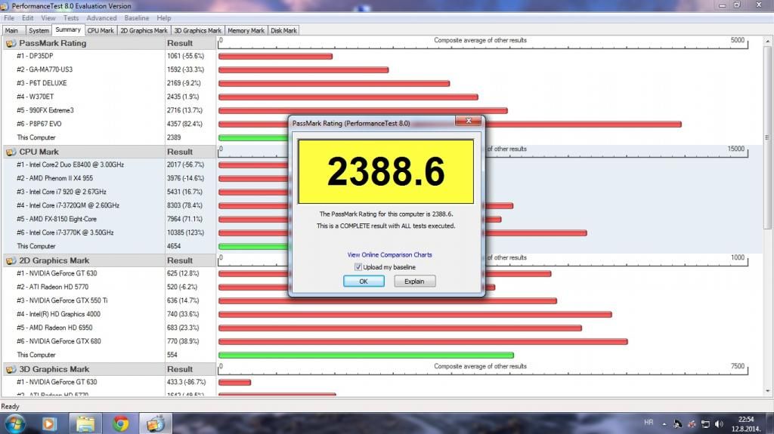Open View Online Comparison Charts link
774x434 pixels.
(x=389, y=255)
